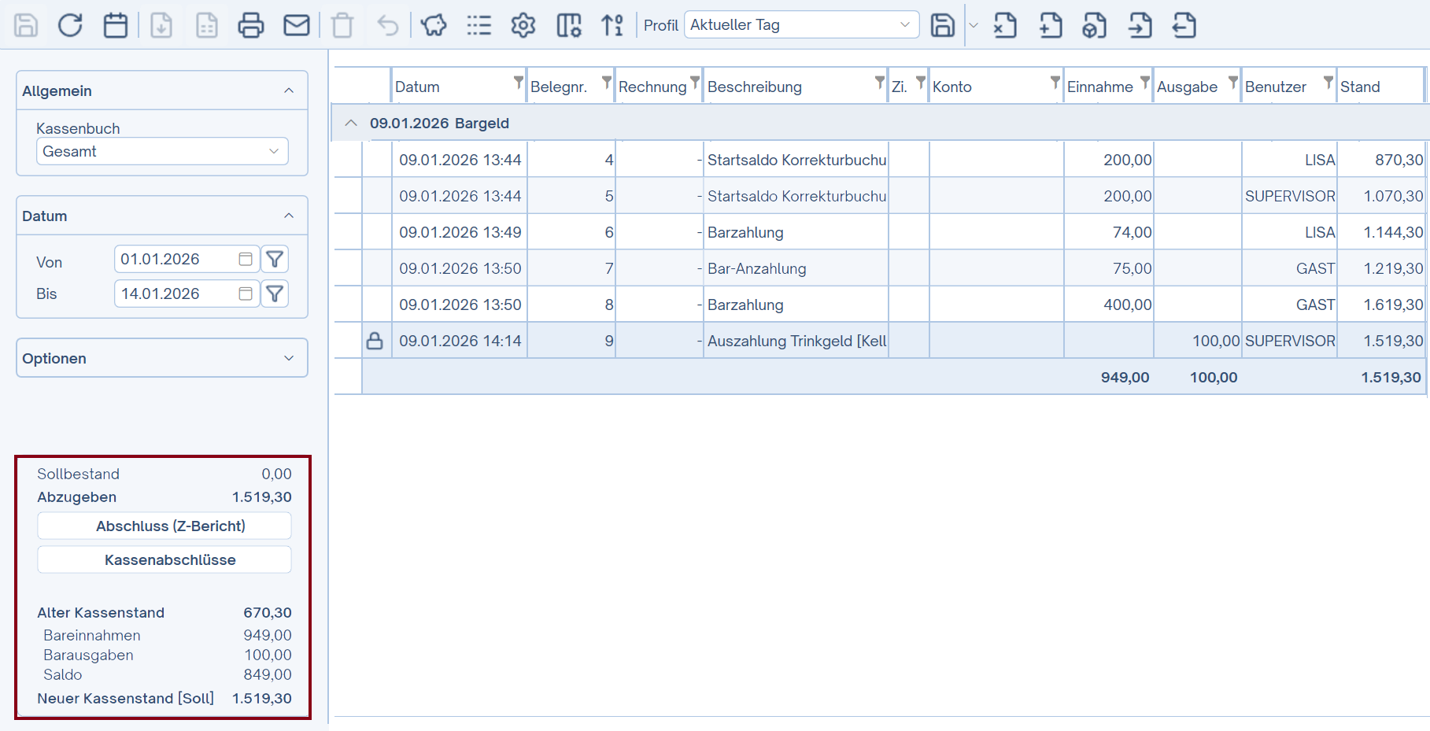Click the Abschluss (Z-Bericht) button
The width and height of the screenshot is (1430, 731).
(x=164, y=526)
